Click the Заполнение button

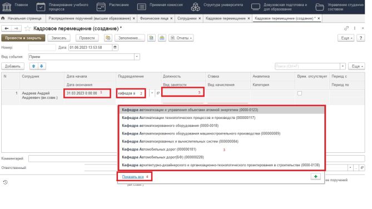point(130,38)
